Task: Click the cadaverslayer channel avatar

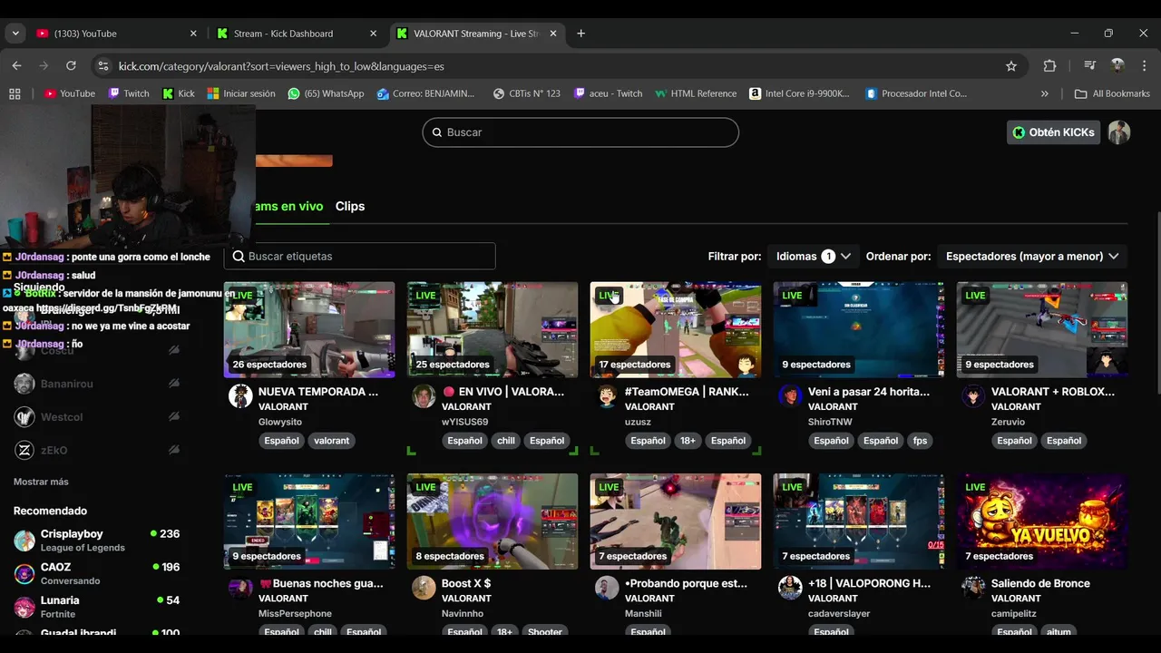Action: pyautogui.click(x=790, y=587)
